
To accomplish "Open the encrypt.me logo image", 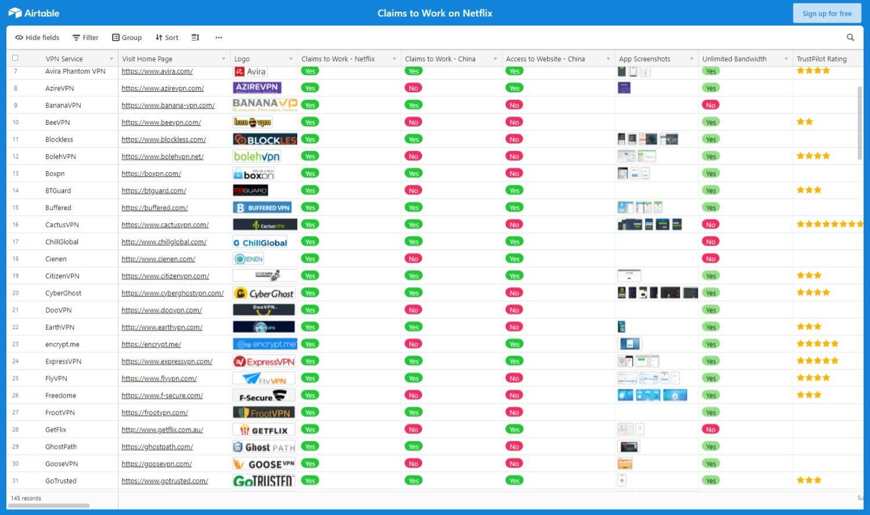I will pyautogui.click(x=265, y=344).
